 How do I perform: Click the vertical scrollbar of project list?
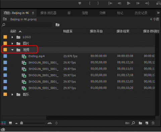[x=157, y=75]
